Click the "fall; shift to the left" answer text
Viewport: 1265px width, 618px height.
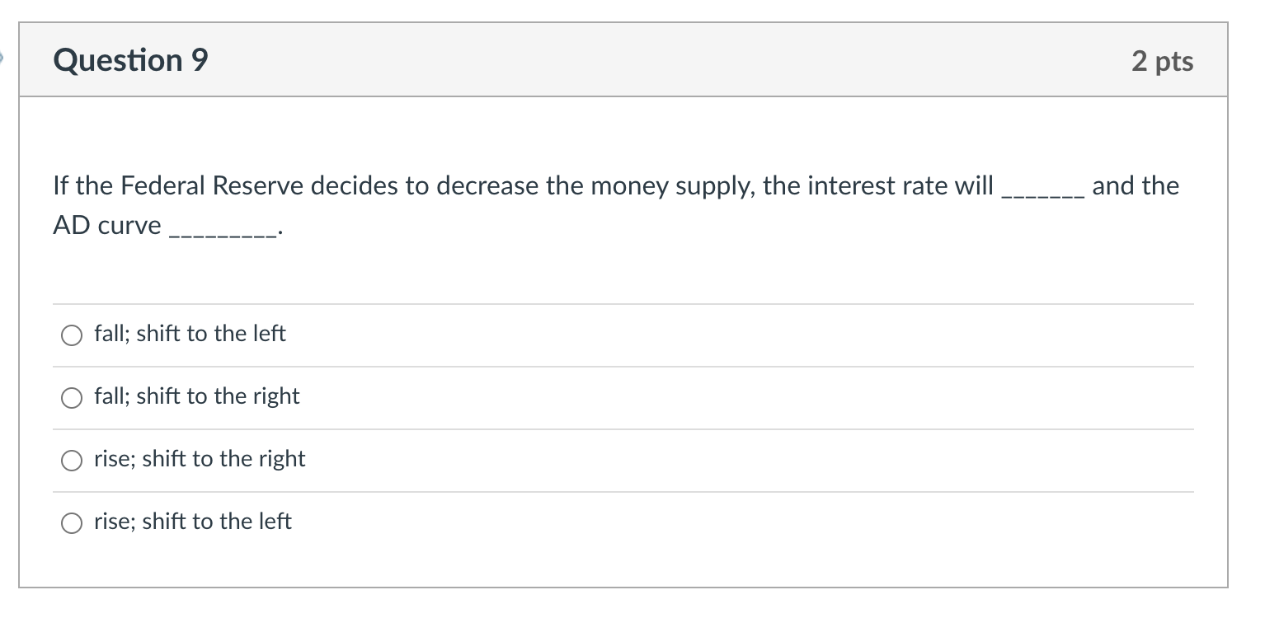pyautogui.click(x=189, y=334)
